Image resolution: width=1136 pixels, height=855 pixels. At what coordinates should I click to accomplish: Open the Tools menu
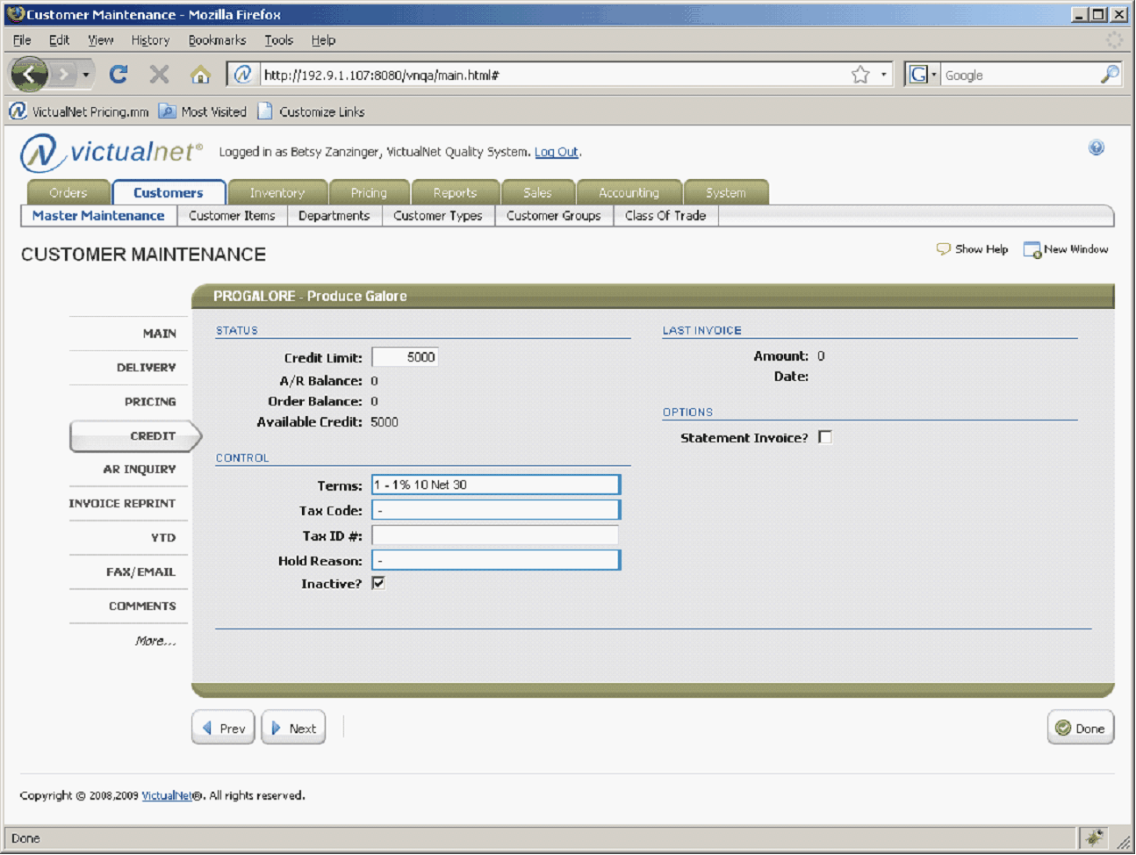point(278,40)
